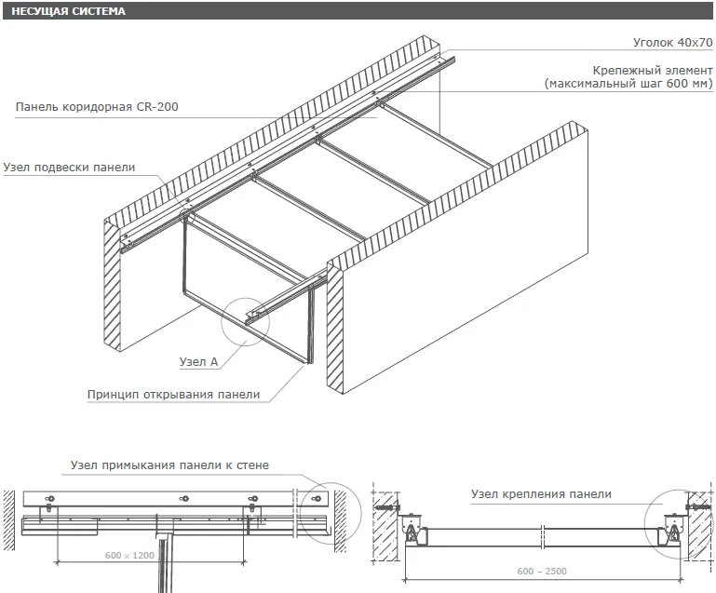Click the Узел А text label
The image size is (716, 593).
point(198,361)
